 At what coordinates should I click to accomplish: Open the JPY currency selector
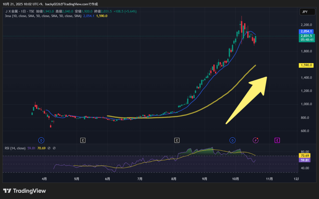[305, 12]
